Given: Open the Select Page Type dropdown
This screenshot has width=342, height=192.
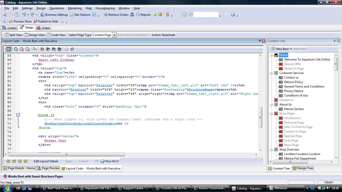Looking at the screenshot, I should pyautogui.click(x=114, y=35).
